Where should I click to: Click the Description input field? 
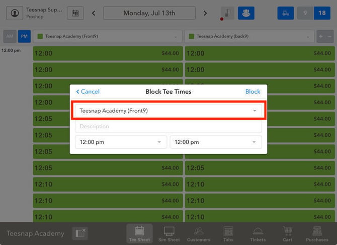tap(168, 127)
